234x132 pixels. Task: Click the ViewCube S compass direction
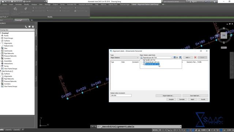(x=224, y=43)
